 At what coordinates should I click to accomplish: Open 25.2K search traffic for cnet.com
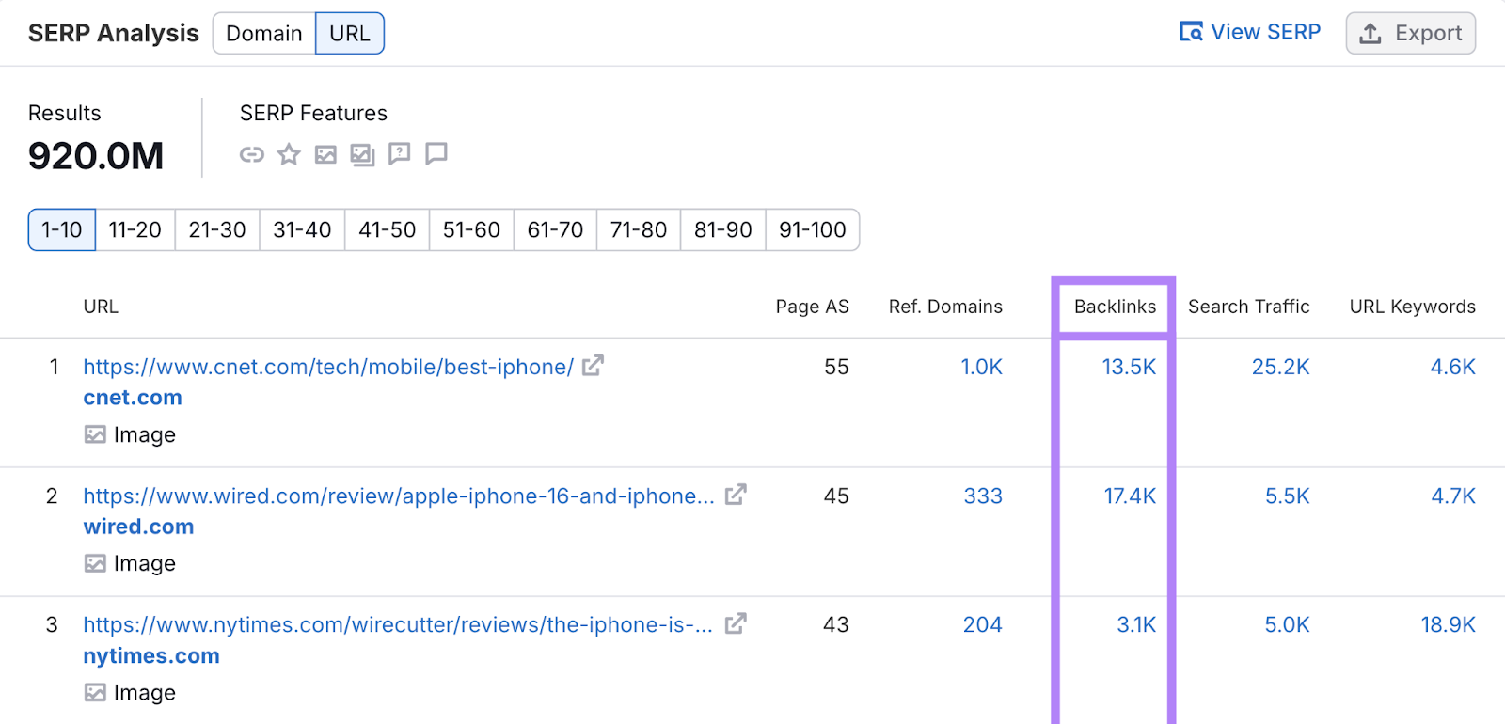1281,367
